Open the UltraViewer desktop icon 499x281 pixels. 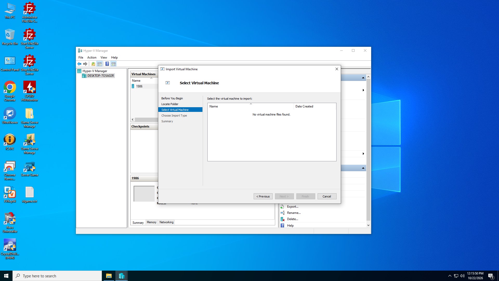10,116
